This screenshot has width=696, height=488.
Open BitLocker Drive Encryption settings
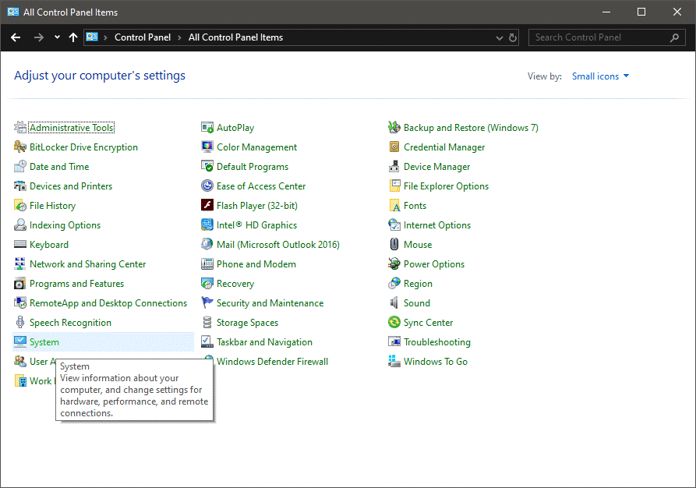(x=82, y=147)
